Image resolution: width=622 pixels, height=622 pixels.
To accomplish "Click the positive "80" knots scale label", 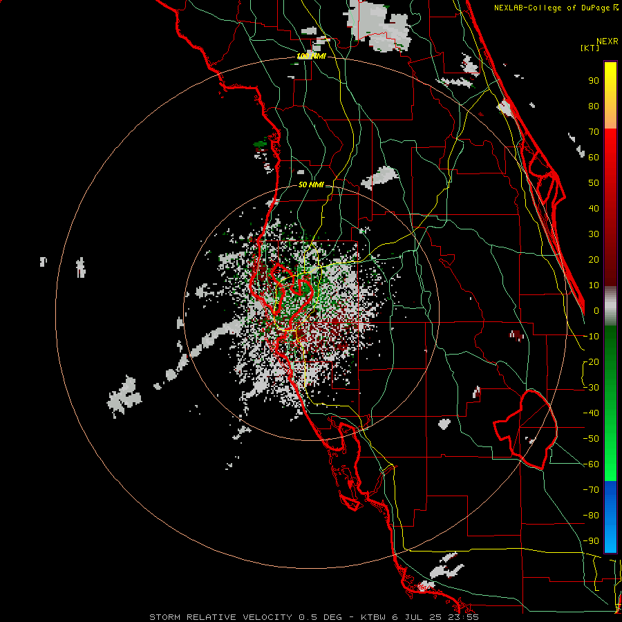I will [x=594, y=106].
